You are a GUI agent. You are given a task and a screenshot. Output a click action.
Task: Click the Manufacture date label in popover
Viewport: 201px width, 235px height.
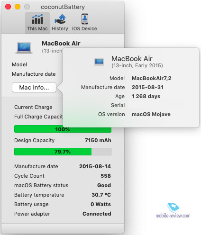point(103,87)
